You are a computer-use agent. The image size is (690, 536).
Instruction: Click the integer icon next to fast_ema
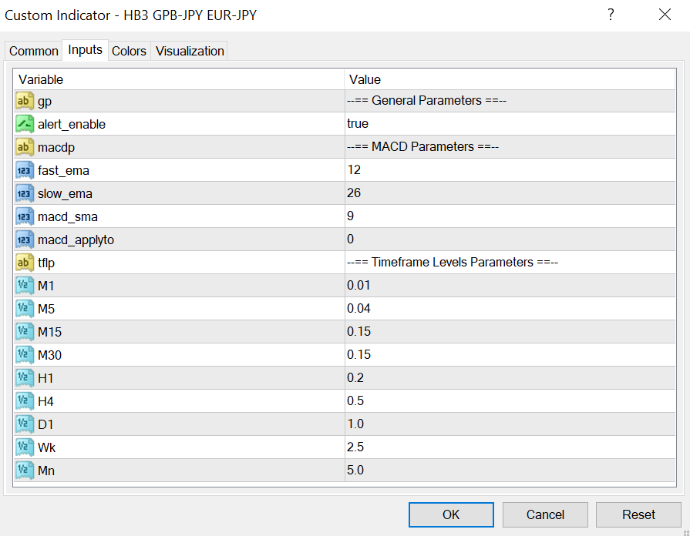(25, 170)
